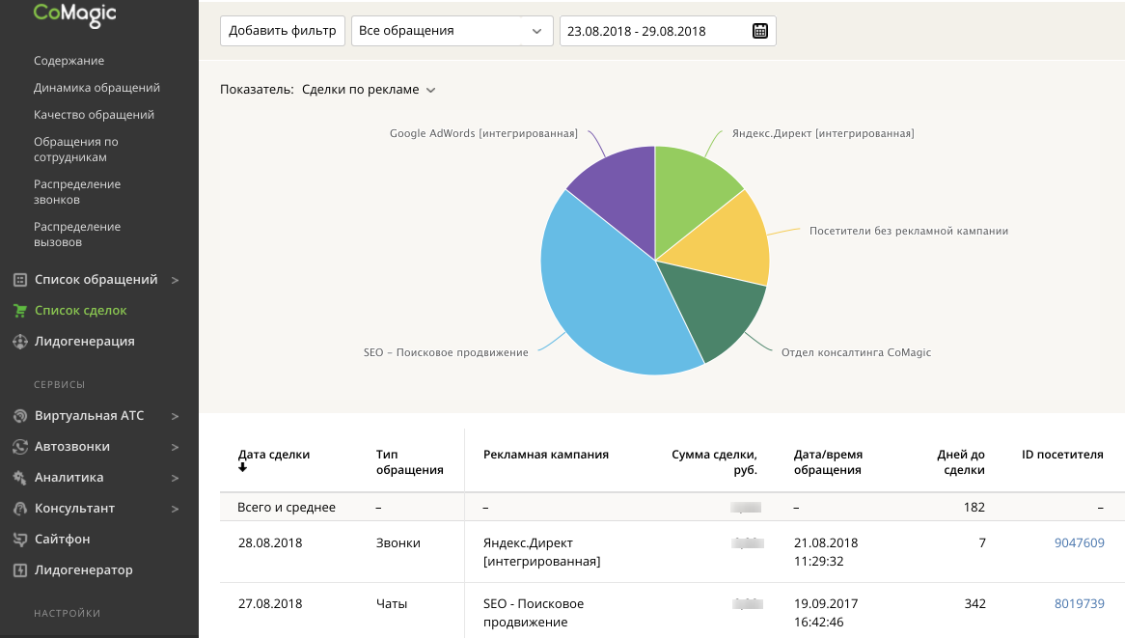Open the Все обращения dropdown

coord(452,31)
